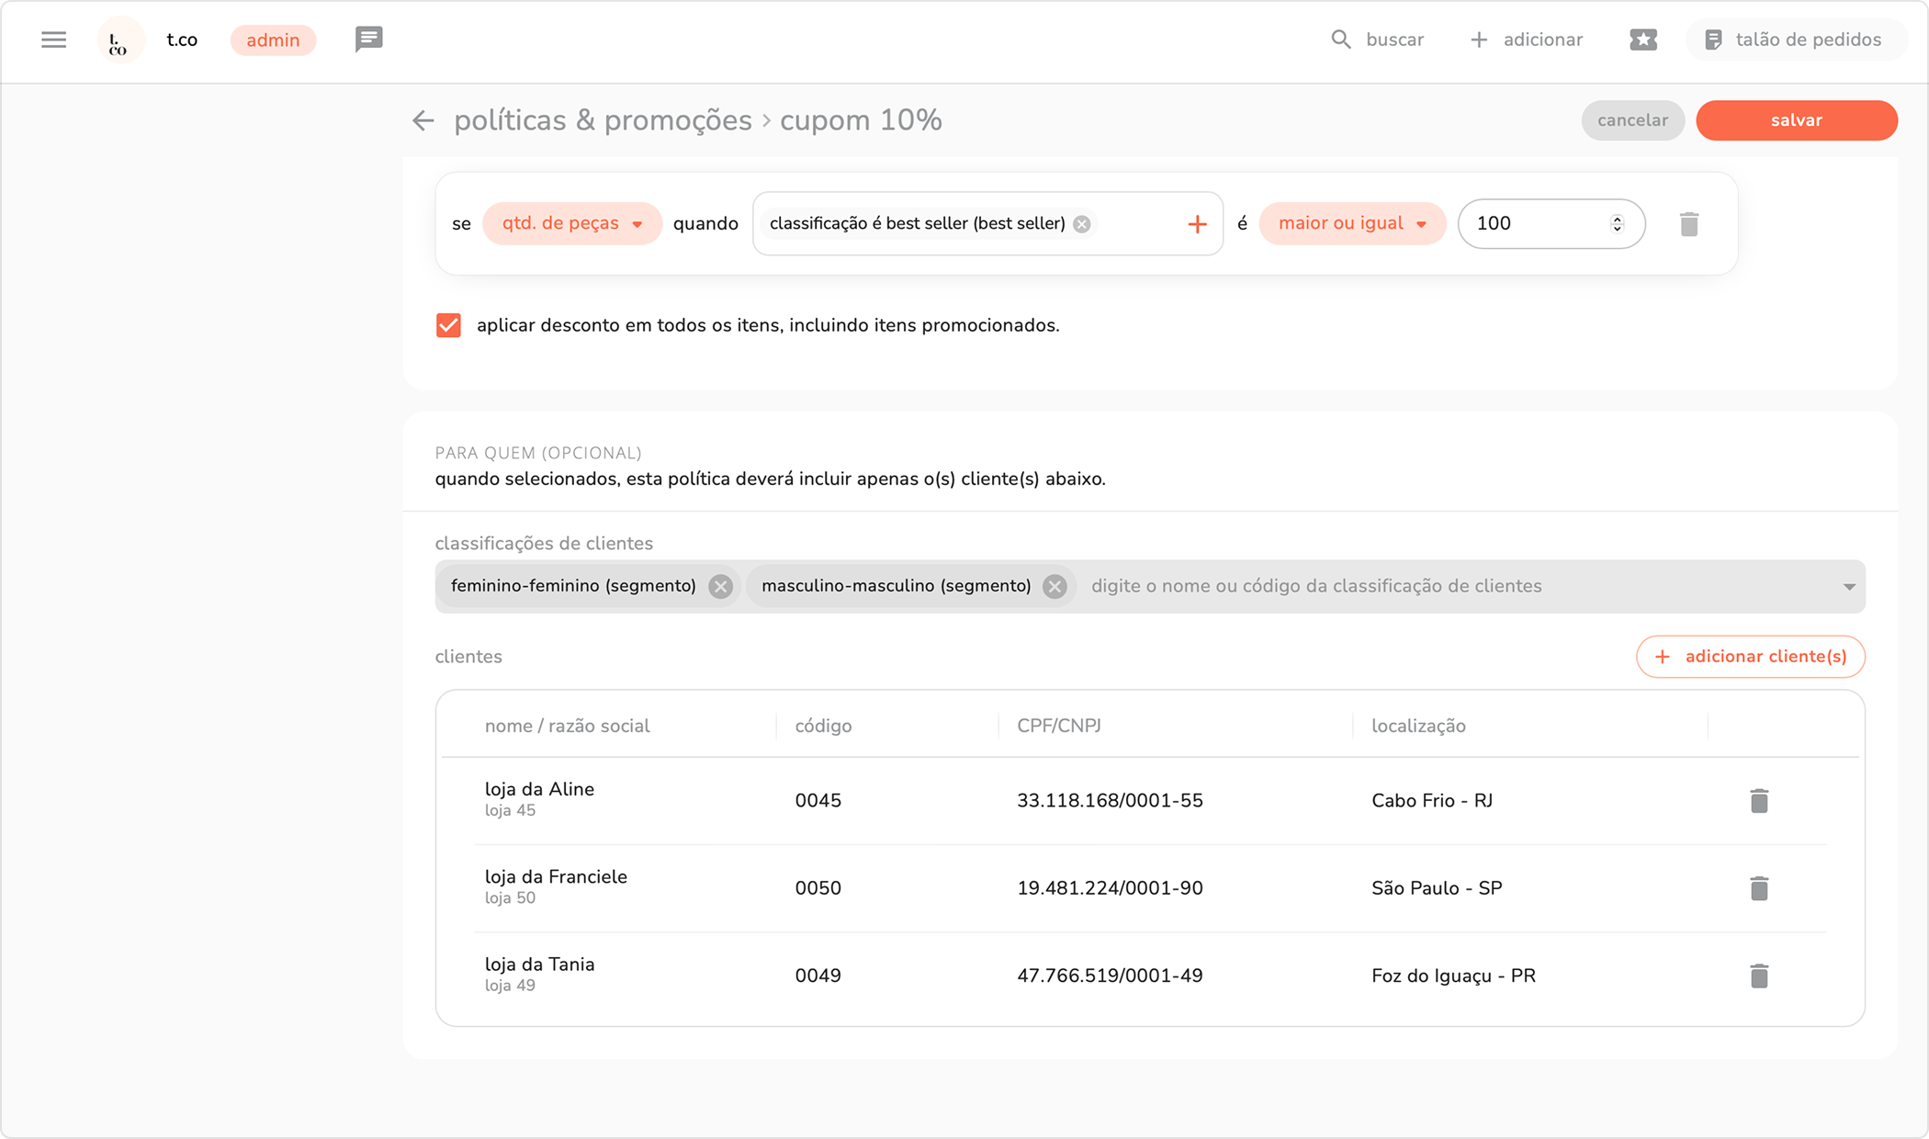Viewport: 1929px width, 1139px height.
Task: Open the qtd. de peças dropdown
Action: click(x=571, y=223)
